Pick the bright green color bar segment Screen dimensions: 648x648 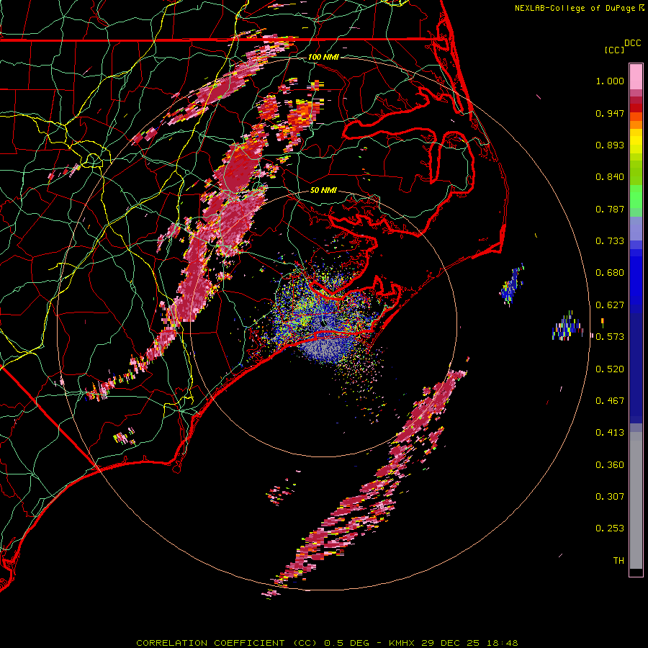[636, 197]
